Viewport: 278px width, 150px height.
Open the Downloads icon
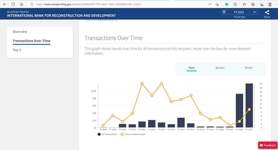point(261,5)
